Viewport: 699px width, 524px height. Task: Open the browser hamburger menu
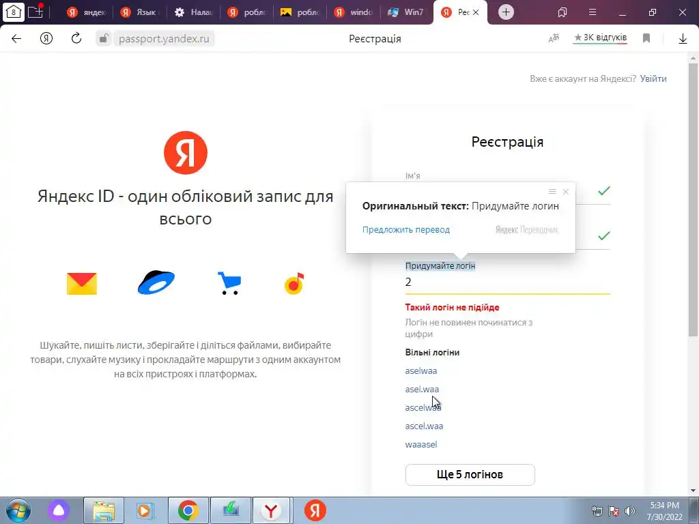click(x=592, y=12)
